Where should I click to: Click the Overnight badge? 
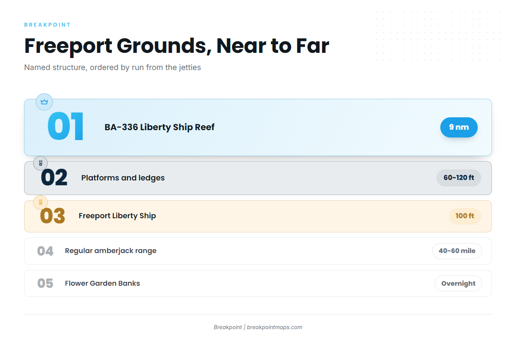coord(458,284)
